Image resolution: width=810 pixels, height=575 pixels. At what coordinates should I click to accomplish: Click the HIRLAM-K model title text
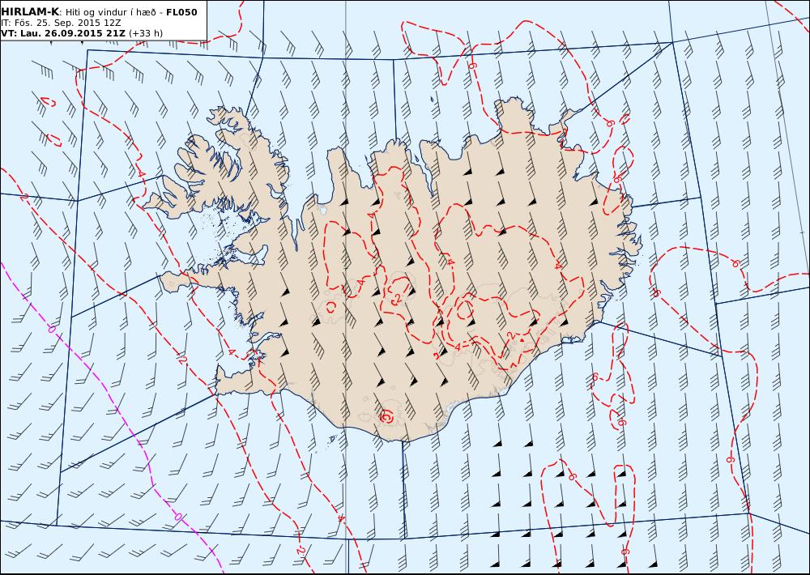30,12
